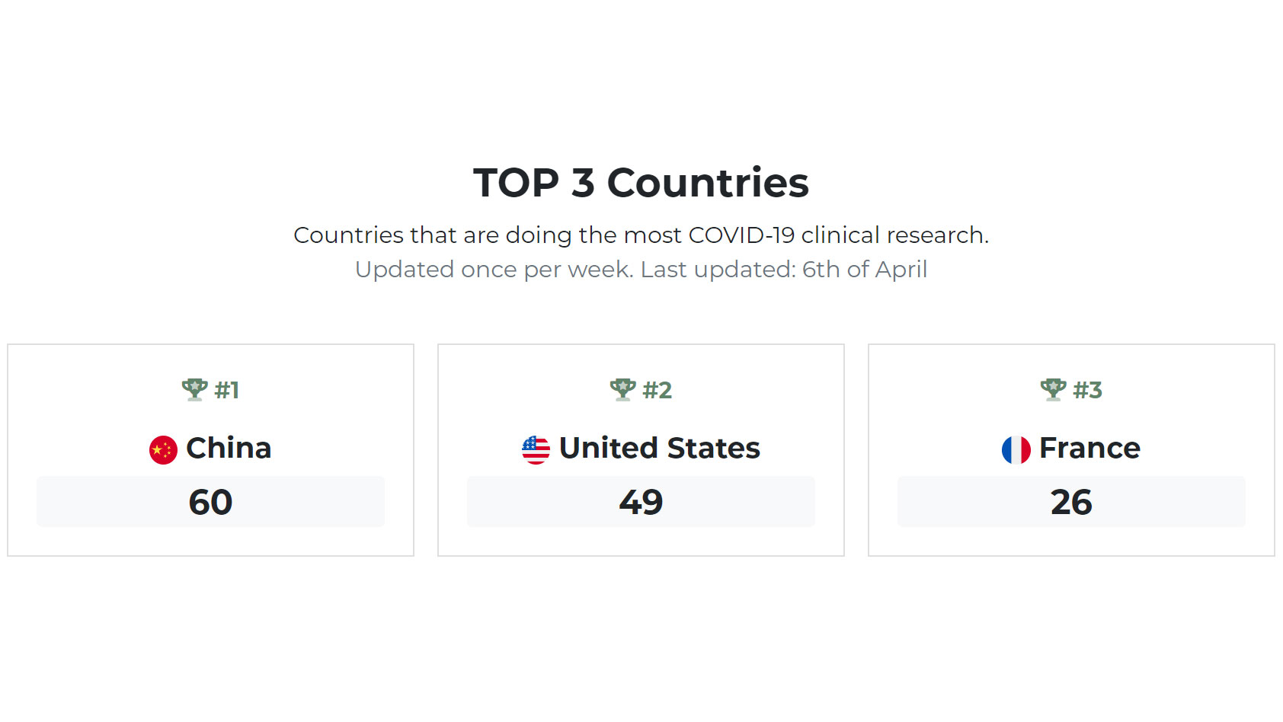Click China's count of 60
This screenshot has width=1283, height=722.
pyautogui.click(x=210, y=502)
